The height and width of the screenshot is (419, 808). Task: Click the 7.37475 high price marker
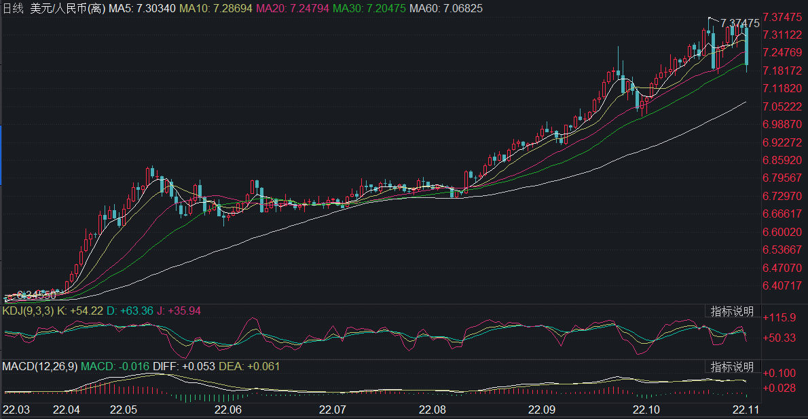(x=739, y=23)
